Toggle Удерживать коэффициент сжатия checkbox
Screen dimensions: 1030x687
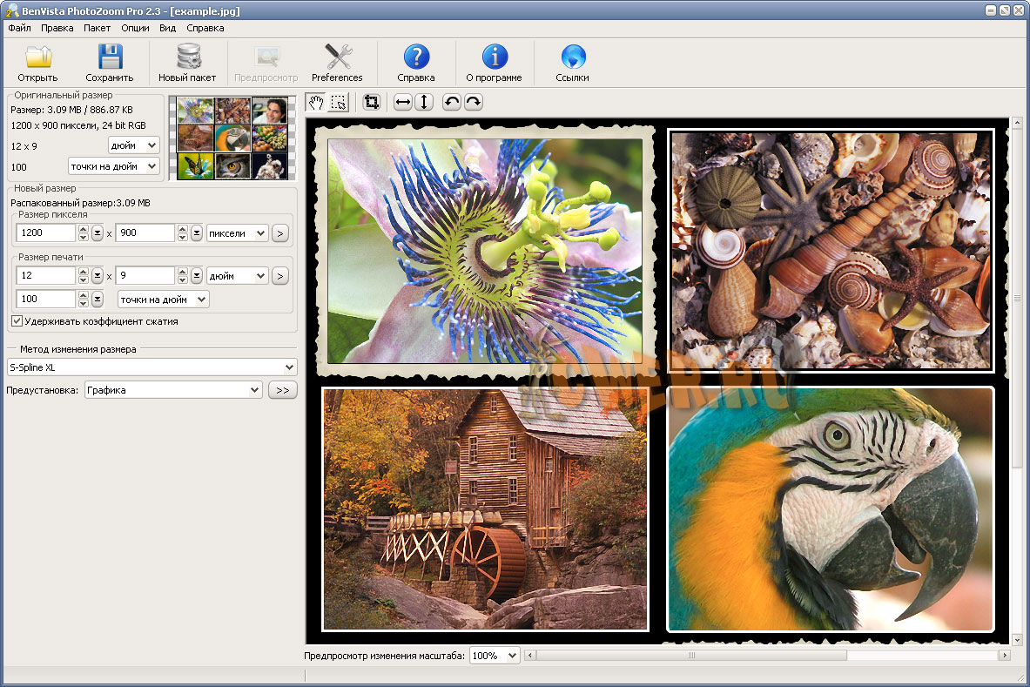coord(17,321)
